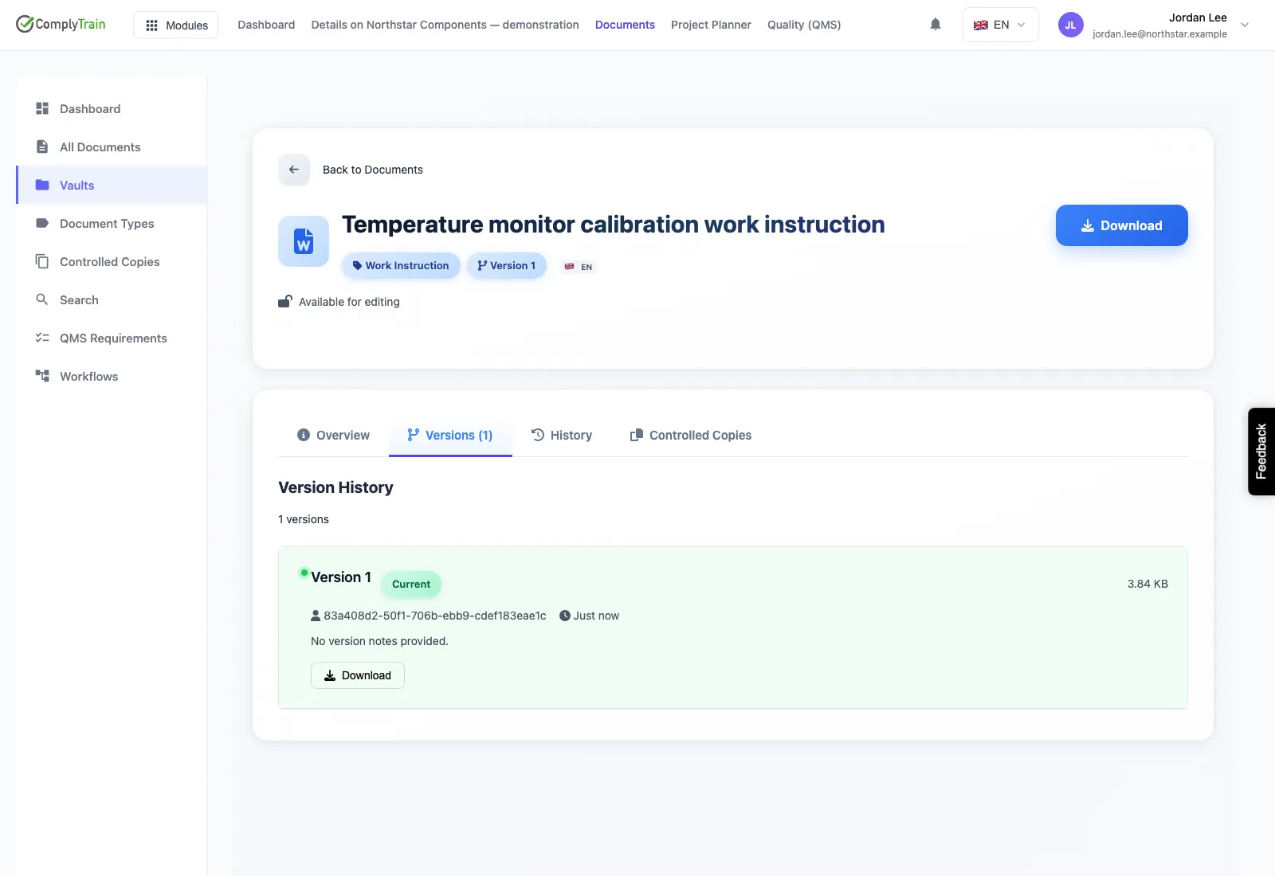Viewport: 1275px width, 876px height.
Task: Expand the Jordan Lee account chevron
Action: (x=1245, y=25)
